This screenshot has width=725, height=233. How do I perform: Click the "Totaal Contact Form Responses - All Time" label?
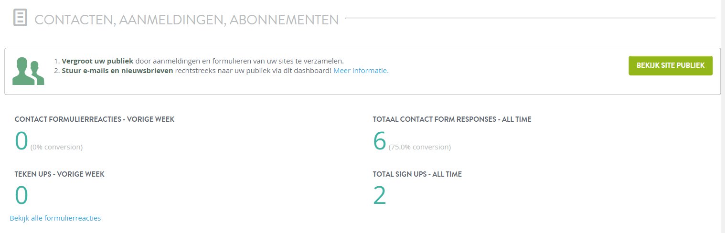point(452,119)
